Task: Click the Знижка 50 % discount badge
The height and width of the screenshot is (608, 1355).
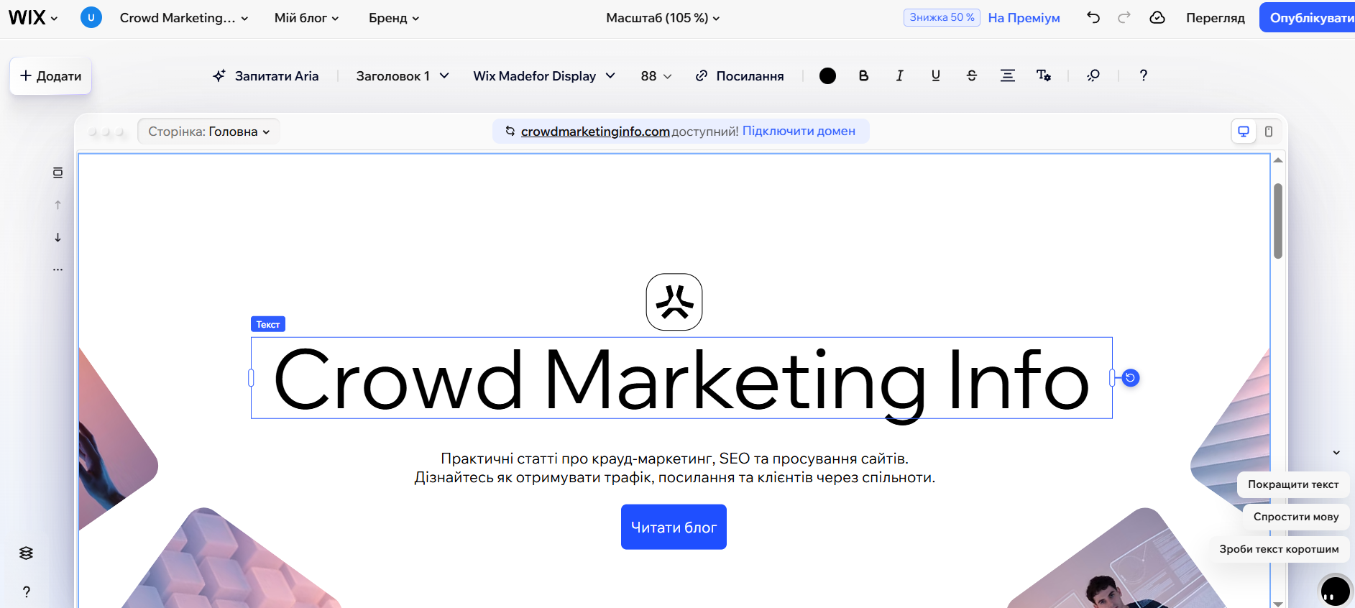Action: (942, 17)
